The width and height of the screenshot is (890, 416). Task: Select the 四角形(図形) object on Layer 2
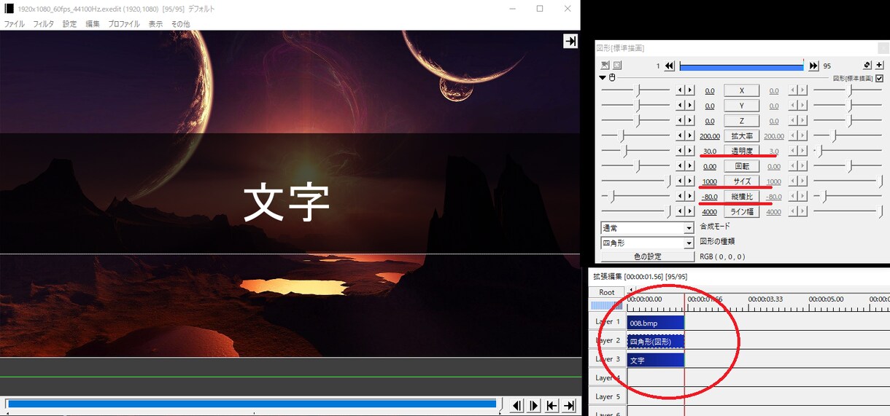(655, 341)
